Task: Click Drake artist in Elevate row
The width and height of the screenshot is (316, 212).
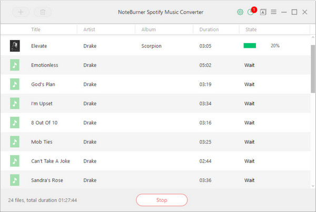Action: click(x=90, y=46)
